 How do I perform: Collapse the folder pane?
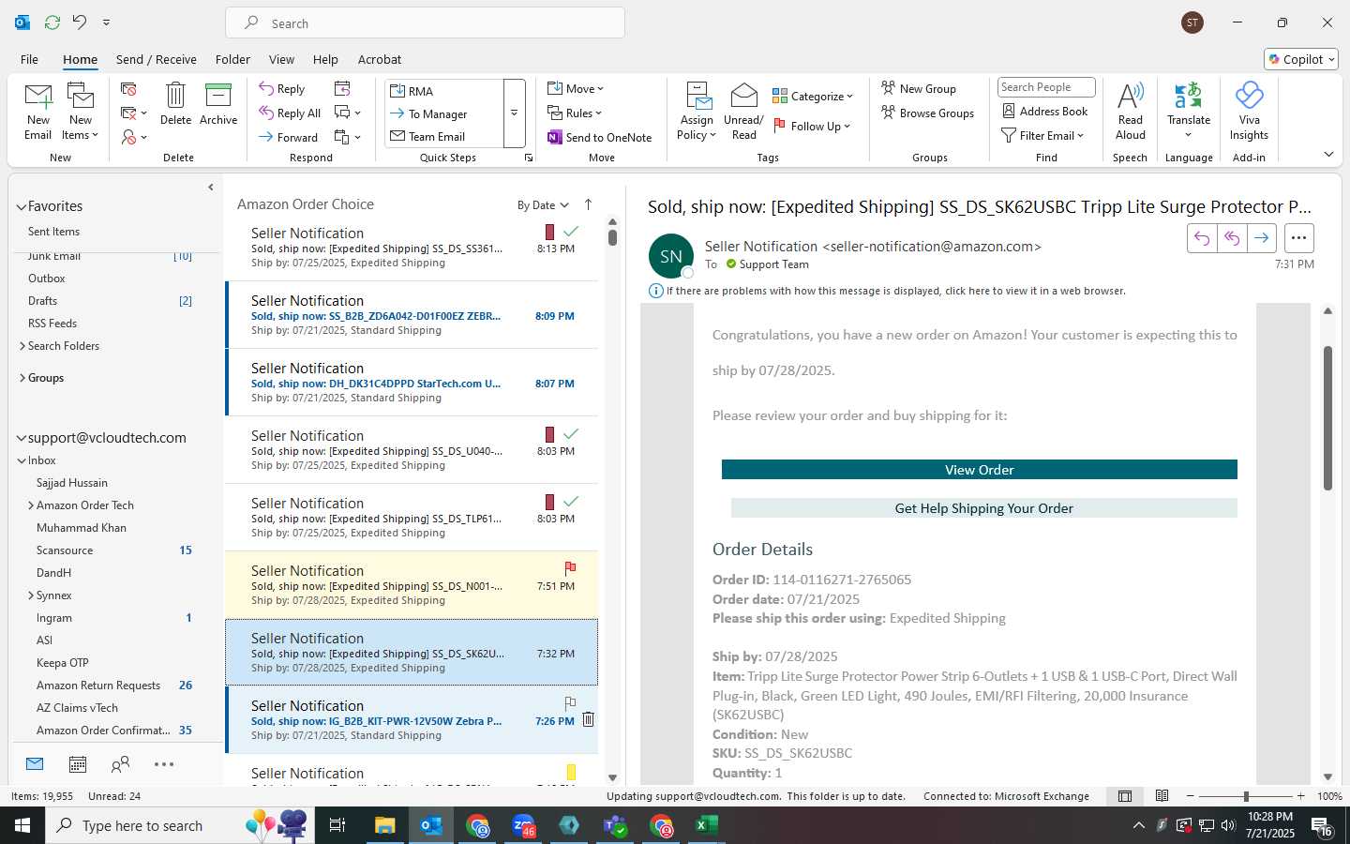click(x=211, y=188)
